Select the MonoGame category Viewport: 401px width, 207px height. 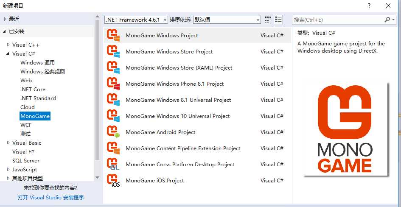(35, 116)
